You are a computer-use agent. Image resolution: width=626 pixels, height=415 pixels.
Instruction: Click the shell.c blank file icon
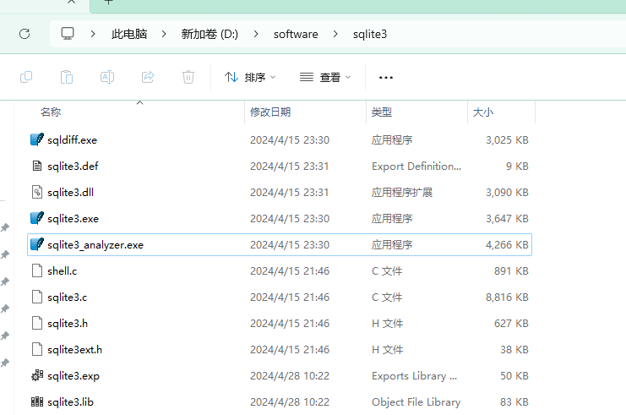[36, 270]
